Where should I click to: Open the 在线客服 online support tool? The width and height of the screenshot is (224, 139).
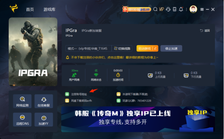[44, 101]
